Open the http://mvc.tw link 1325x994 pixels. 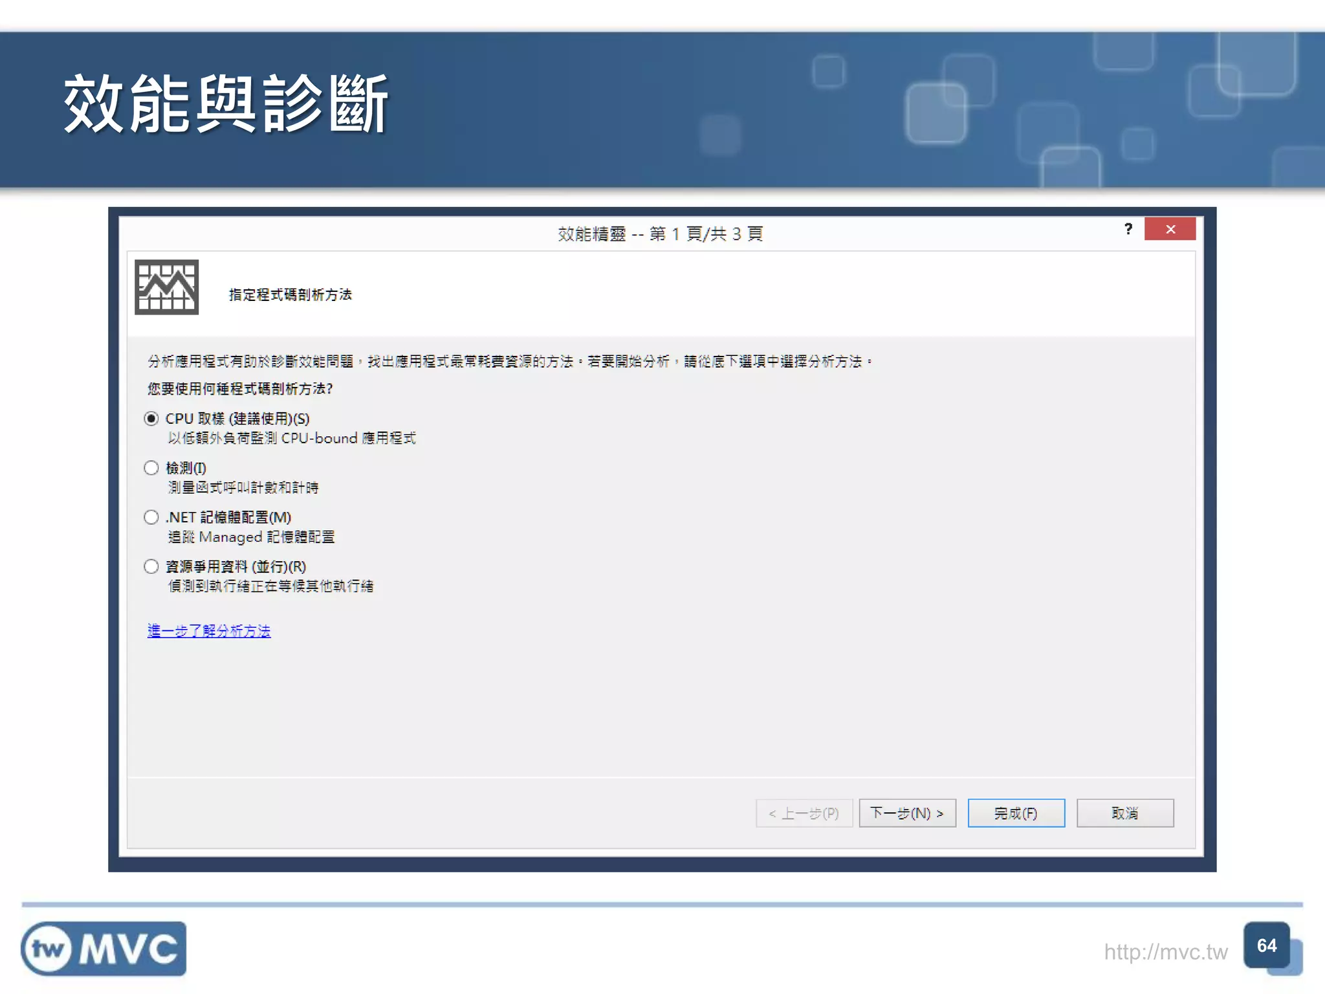(1166, 952)
